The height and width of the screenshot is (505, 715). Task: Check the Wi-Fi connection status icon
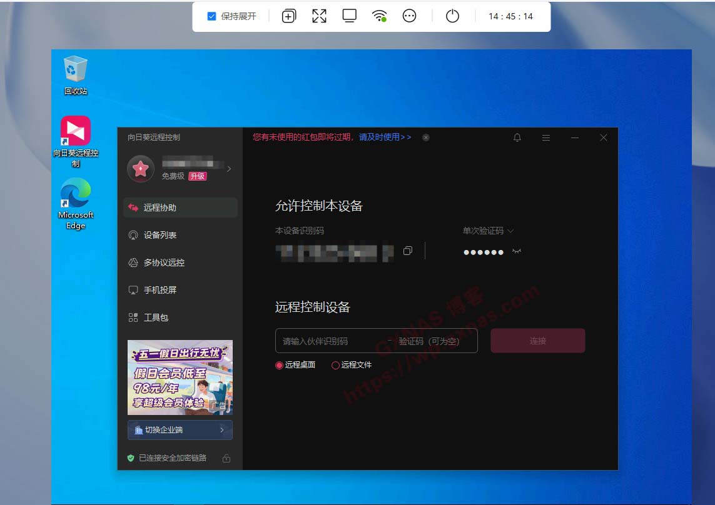(379, 16)
